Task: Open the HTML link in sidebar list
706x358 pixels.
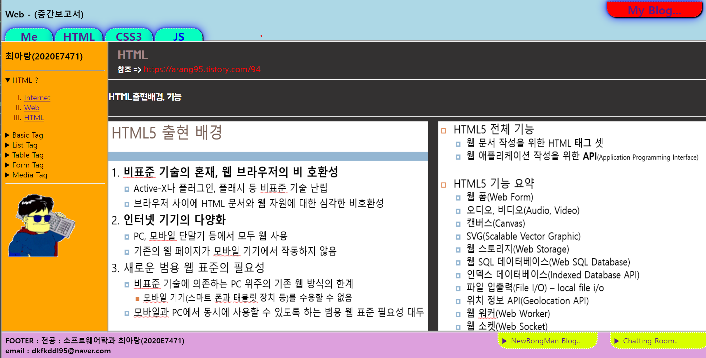Action: pos(34,118)
